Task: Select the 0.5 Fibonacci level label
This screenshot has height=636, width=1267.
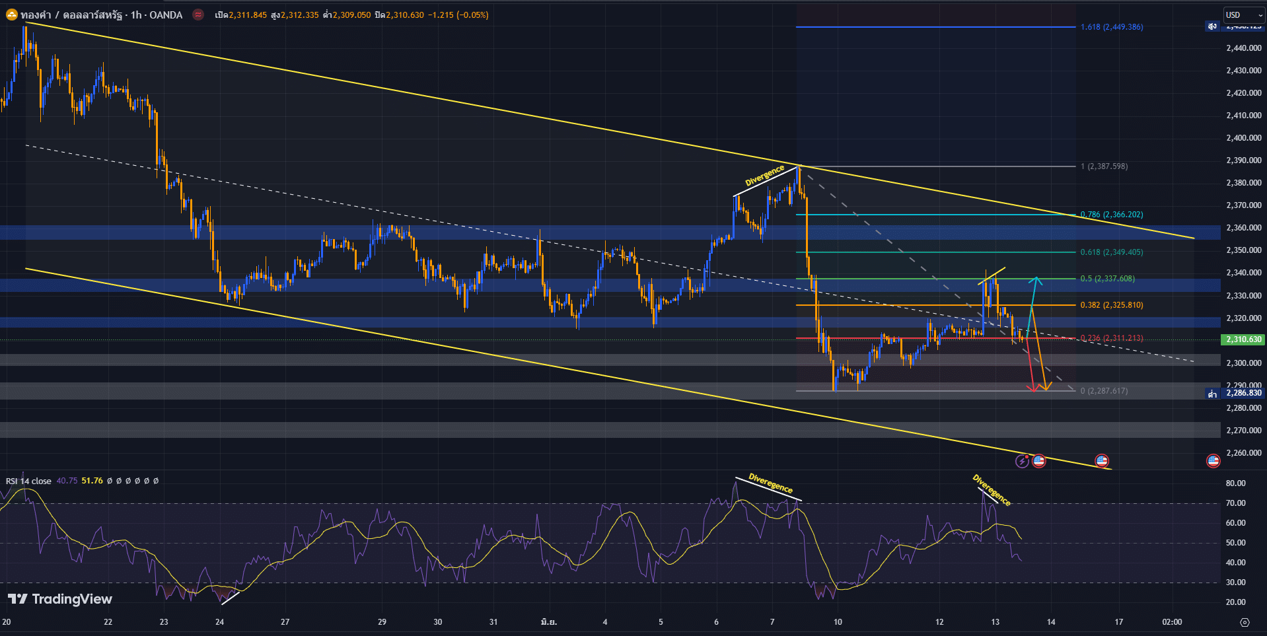Action: coord(1107,279)
